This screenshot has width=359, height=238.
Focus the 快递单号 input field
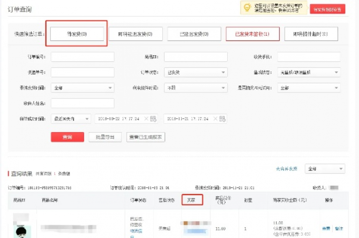[x=82, y=72]
